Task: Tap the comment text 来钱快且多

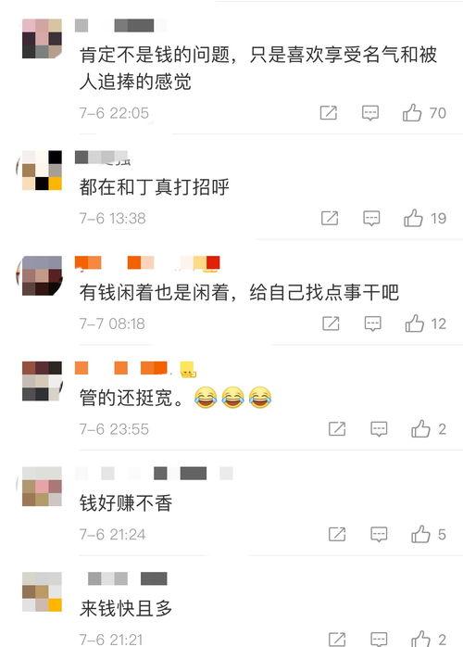Action: [x=126, y=609]
